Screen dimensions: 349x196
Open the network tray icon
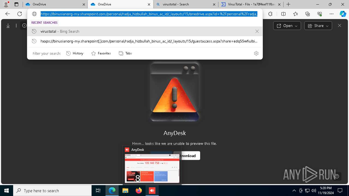[307, 191]
